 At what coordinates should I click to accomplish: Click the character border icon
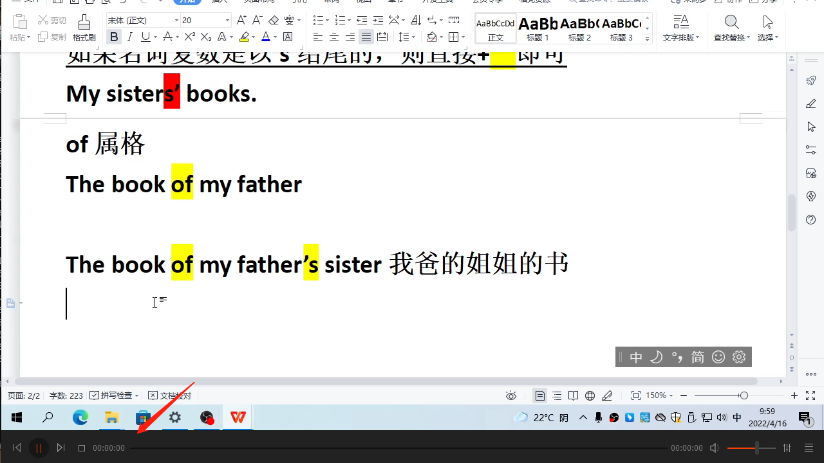pos(288,37)
